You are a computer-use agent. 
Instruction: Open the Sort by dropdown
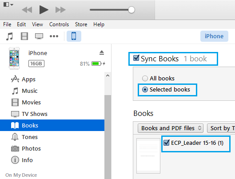[221, 128]
